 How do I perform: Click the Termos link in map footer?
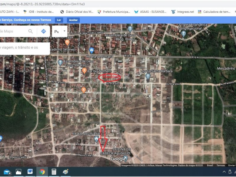220,165
